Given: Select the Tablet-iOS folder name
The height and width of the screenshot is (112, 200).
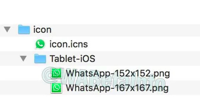Looking at the screenshot, I should (x=72, y=58).
